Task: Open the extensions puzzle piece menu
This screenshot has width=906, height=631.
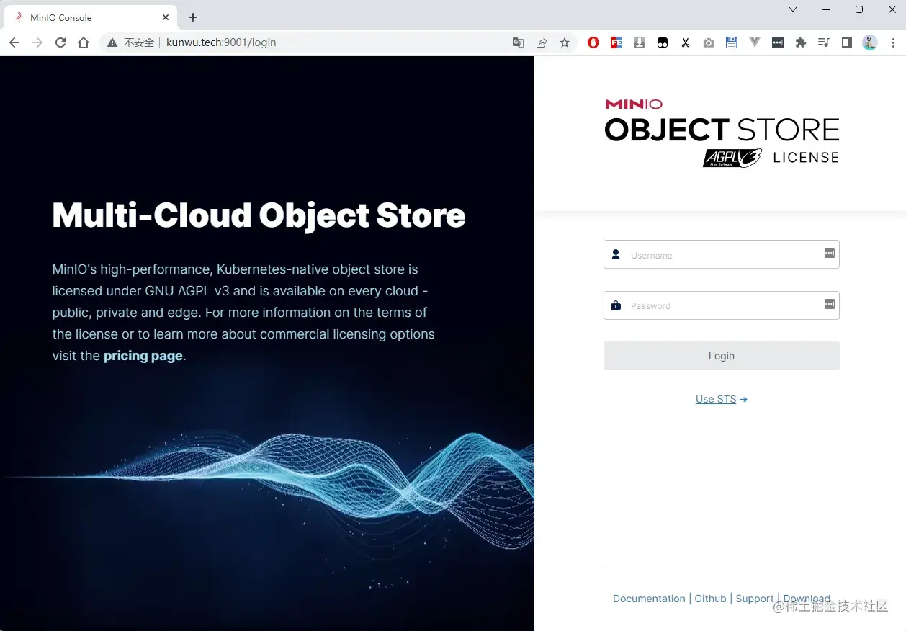Action: pos(801,42)
